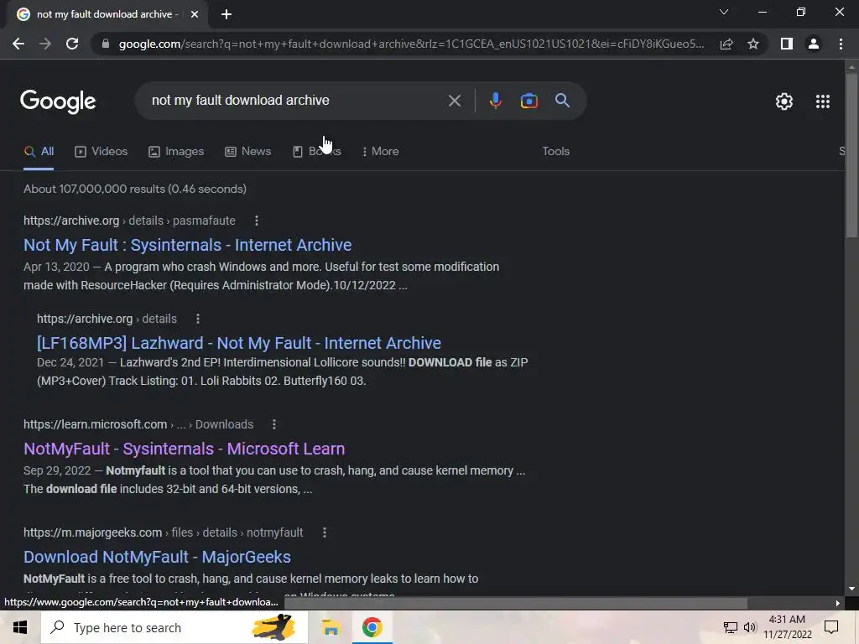The width and height of the screenshot is (859, 644).
Task: Open the notification center
Action: click(831, 627)
